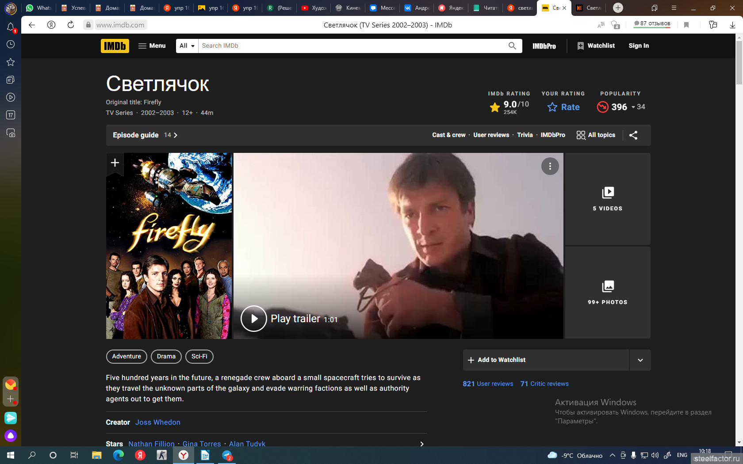This screenshot has height=464, width=743.
Task: Close the current IMDb tab
Action: coord(564,8)
